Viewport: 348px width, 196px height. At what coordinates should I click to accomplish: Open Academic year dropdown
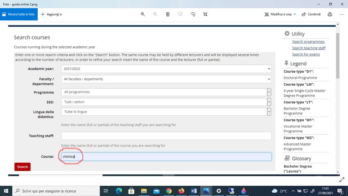pyautogui.click(x=166, y=69)
